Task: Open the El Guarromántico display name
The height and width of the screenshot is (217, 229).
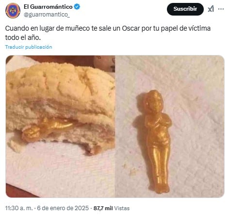Action: tap(48, 7)
